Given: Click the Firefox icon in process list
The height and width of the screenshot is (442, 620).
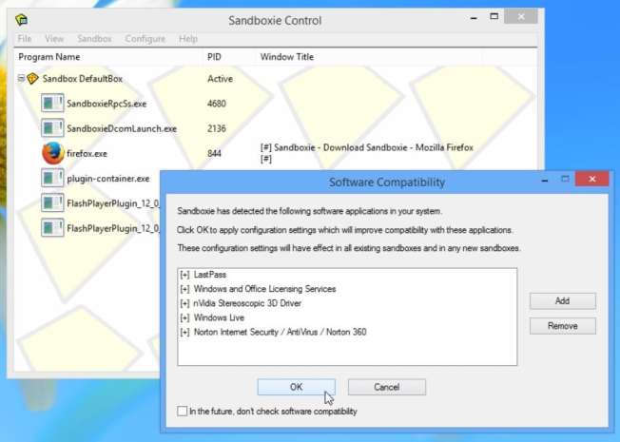Looking at the screenshot, I should (x=53, y=153).
